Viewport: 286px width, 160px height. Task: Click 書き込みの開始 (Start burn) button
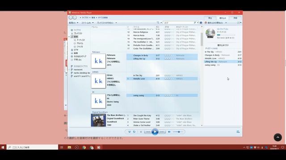coord(214,23)
